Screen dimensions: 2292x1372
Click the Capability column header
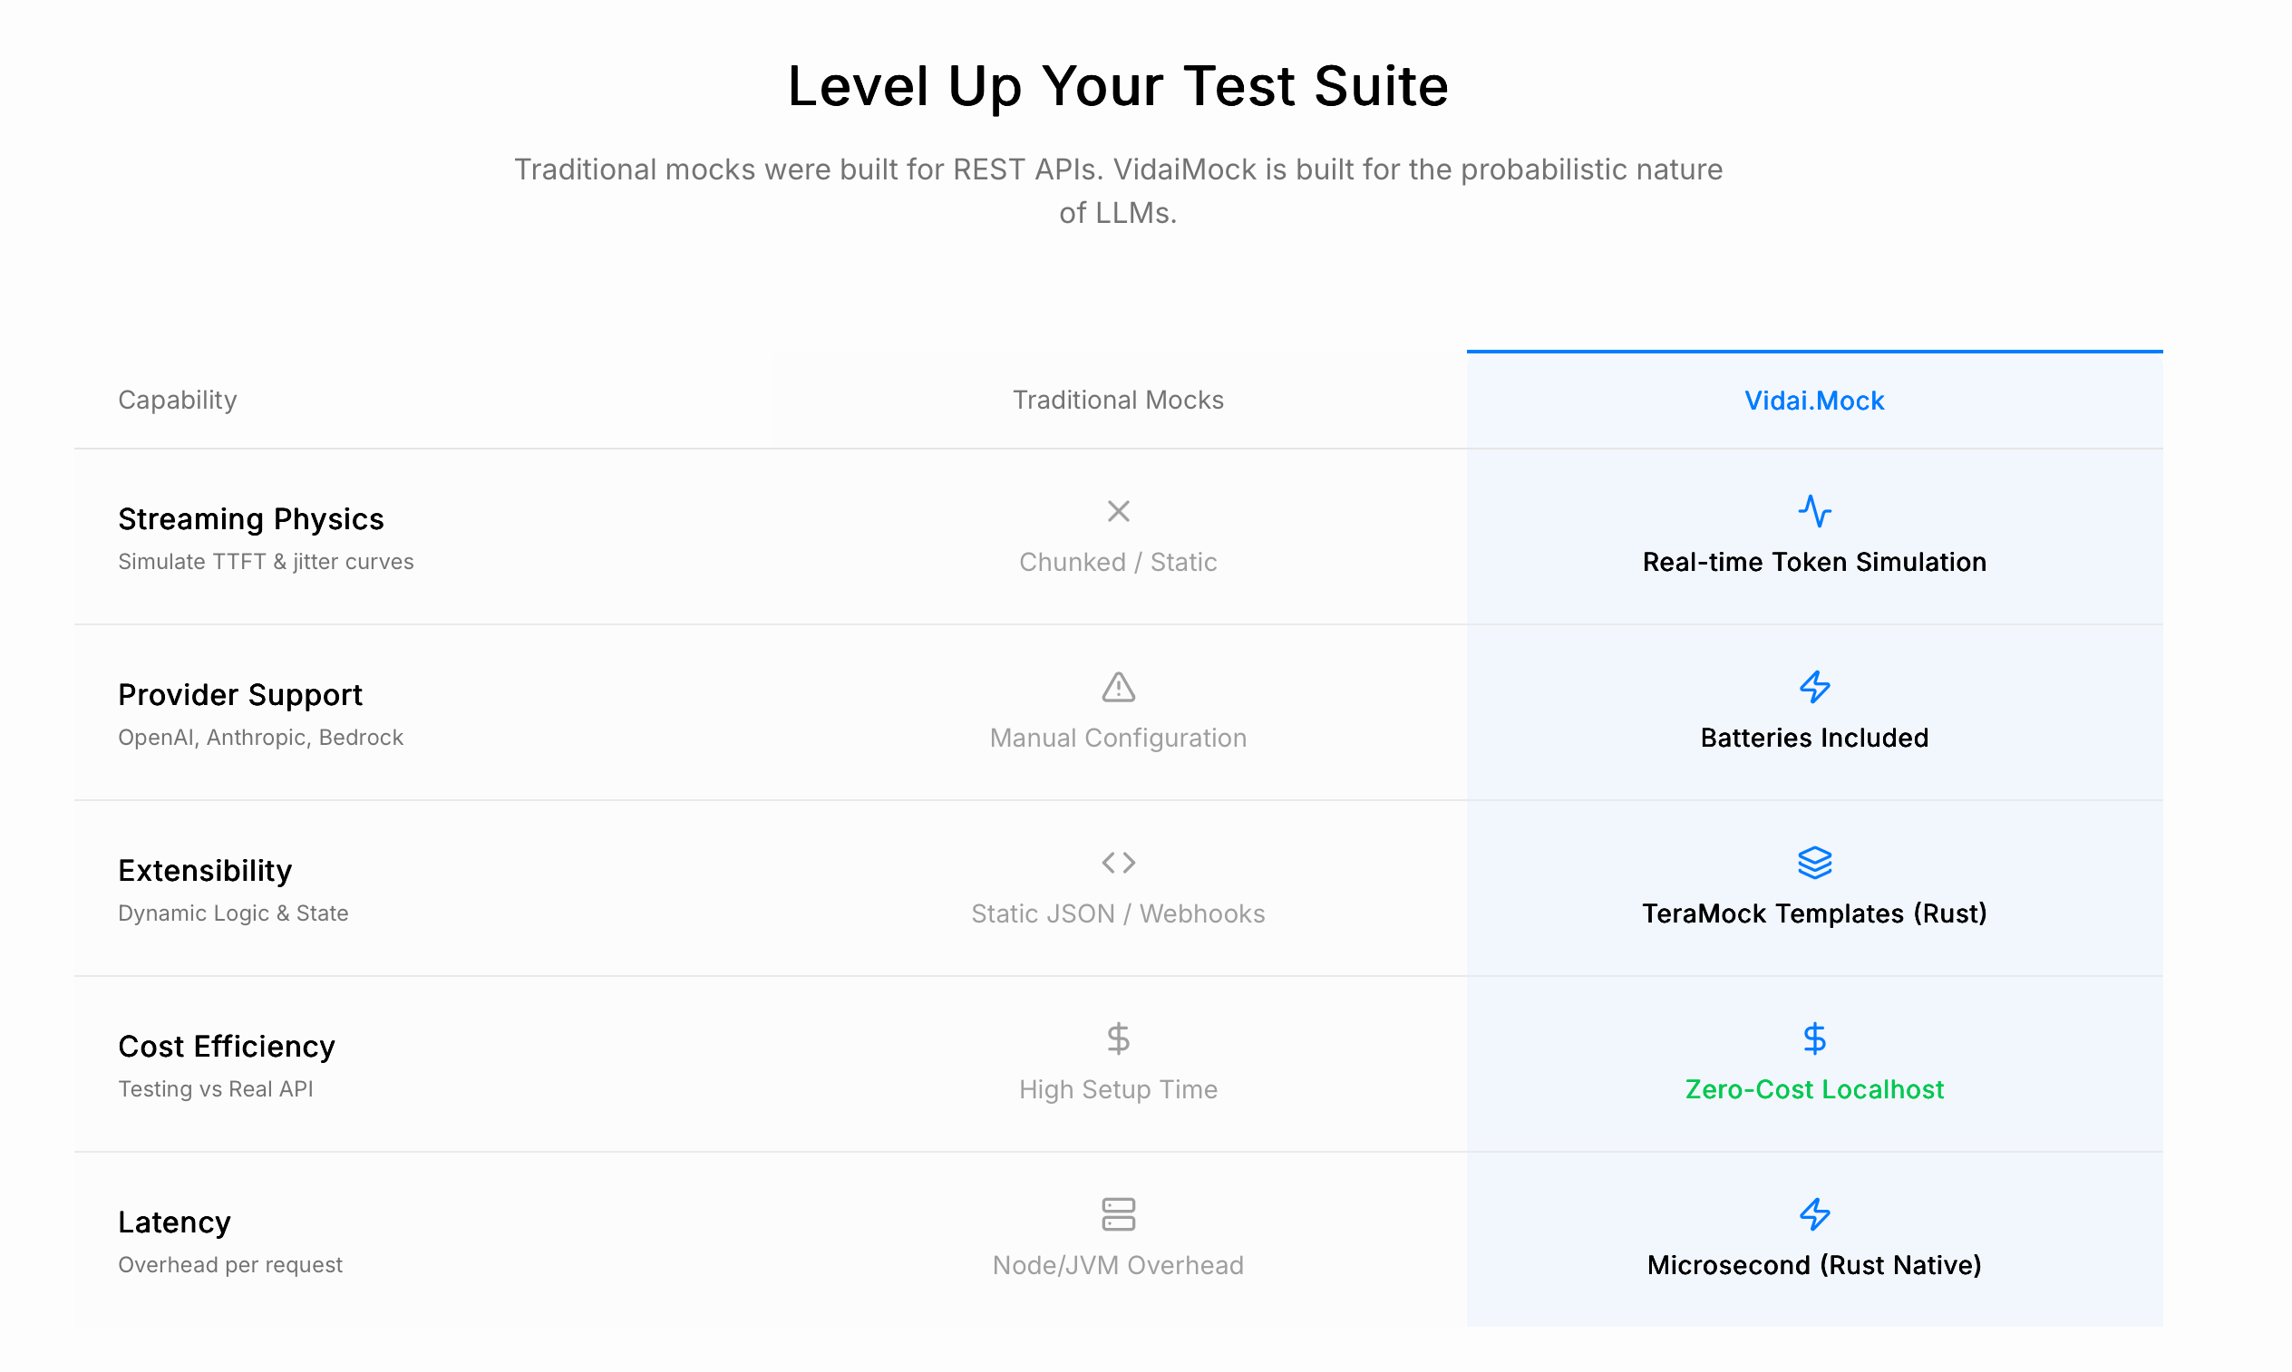[x=178, y=400]
